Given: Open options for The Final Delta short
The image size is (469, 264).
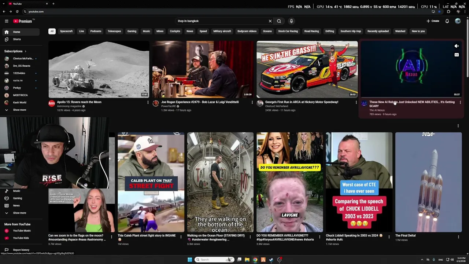Looking at the screenshot, I should [458, 237].
